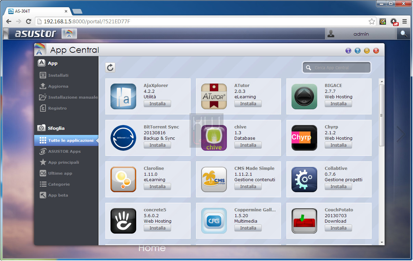The width and height of the screenshot is (413, 261).
Task: Select the AS-304T browser tab
Action: (x=38, y=11)
